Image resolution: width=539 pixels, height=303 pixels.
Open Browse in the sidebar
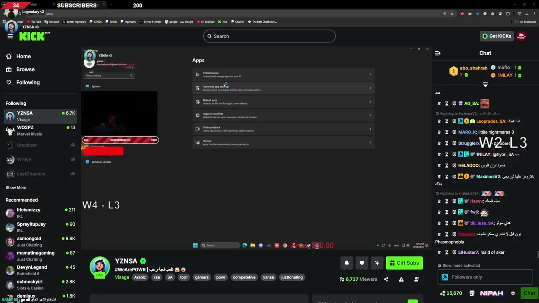[25, 69]
